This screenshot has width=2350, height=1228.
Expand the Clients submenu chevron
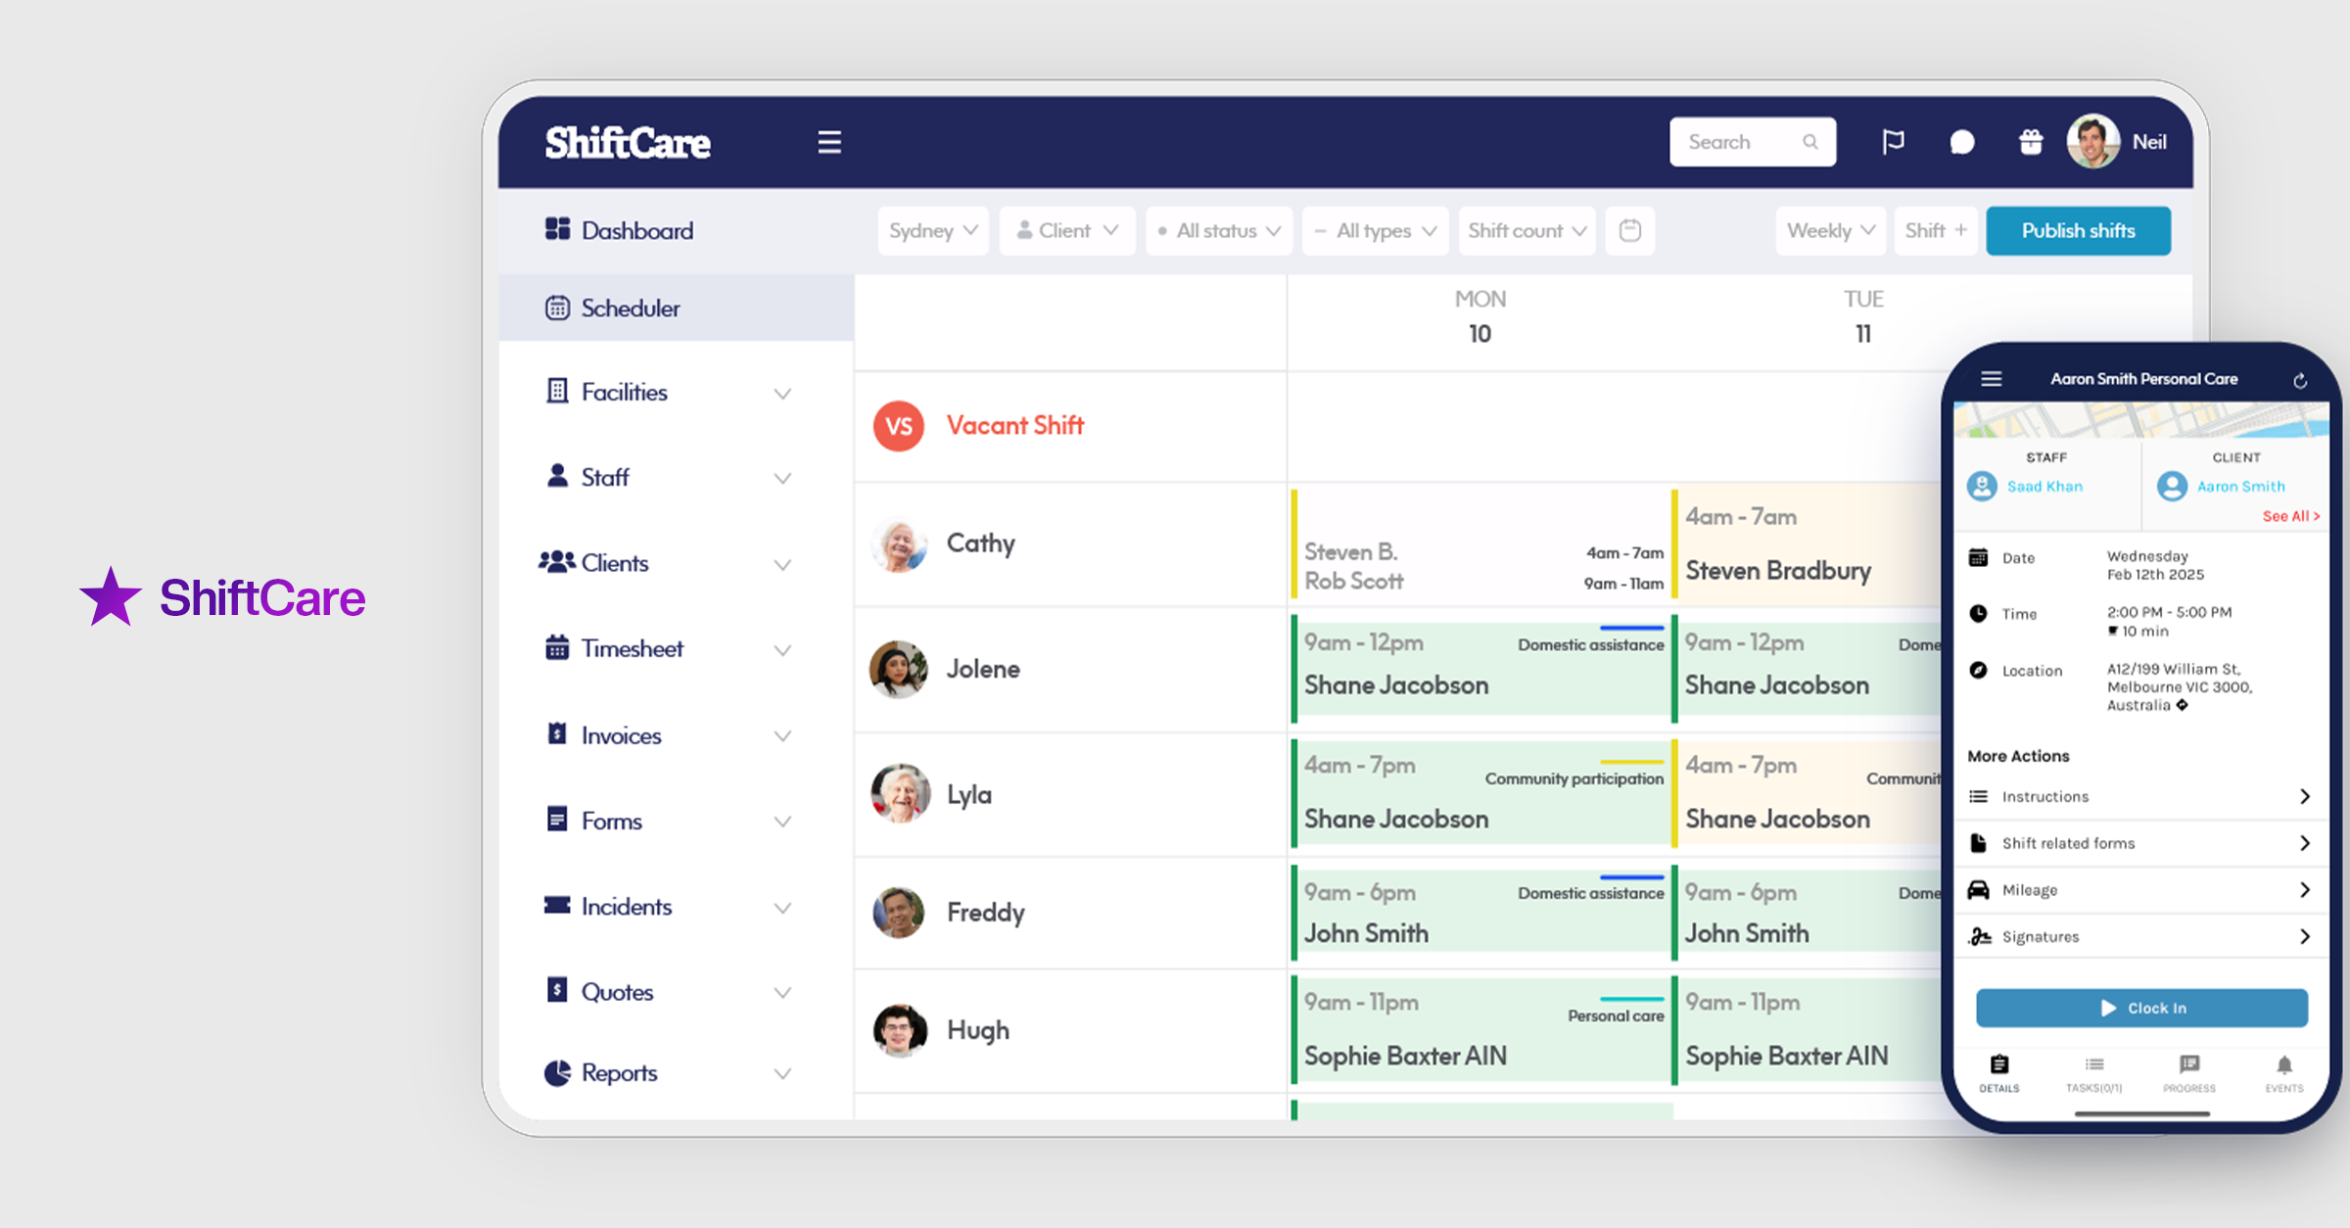[x=782, y=565]
